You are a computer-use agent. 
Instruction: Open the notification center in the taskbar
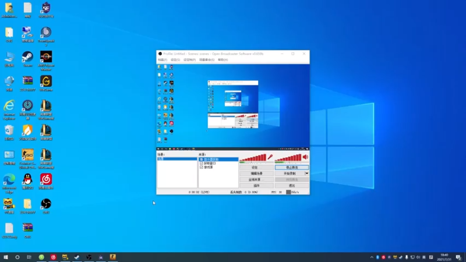coord(458,257)
